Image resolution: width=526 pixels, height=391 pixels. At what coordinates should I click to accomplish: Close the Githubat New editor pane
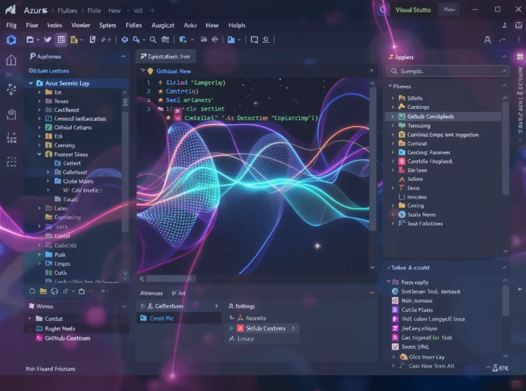(x=371, y=71)
